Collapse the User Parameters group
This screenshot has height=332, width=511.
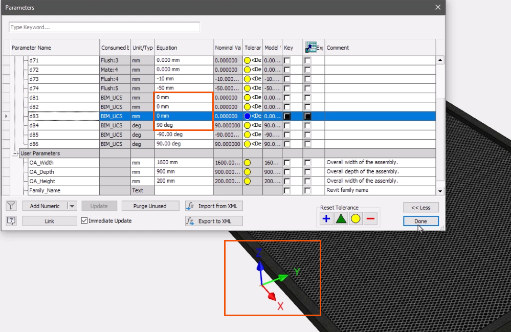point(15,153)
